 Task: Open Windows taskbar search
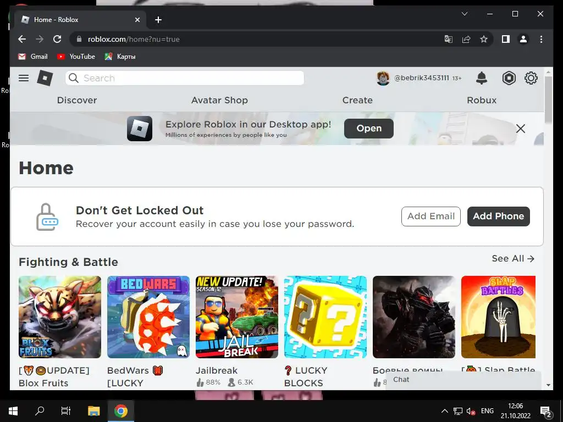[x=40, y=411]
